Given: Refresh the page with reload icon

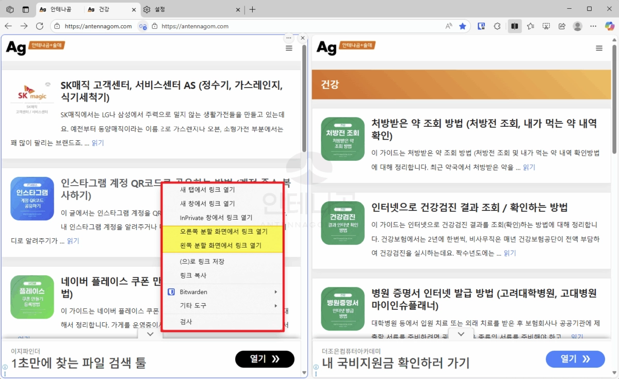Looking at the screenshot, I should point(40,26).
